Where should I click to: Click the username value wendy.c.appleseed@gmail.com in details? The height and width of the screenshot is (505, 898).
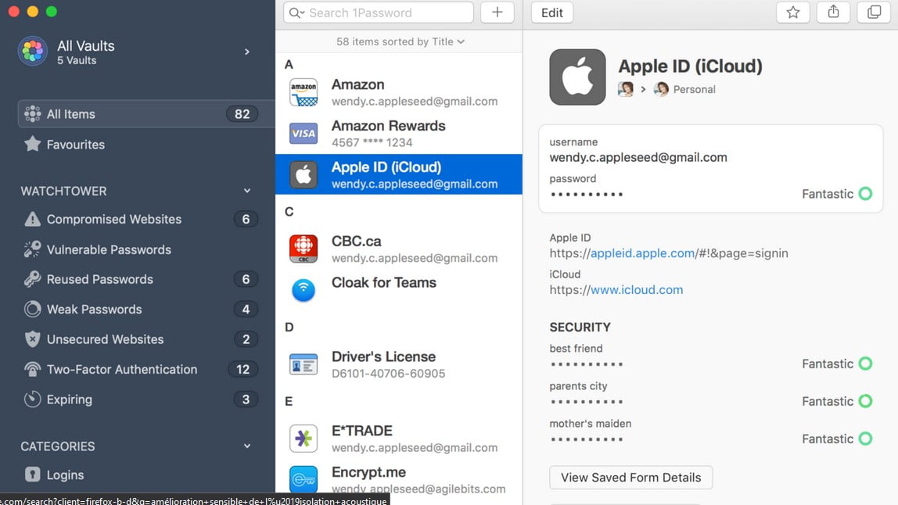click(x=638, y=157)
